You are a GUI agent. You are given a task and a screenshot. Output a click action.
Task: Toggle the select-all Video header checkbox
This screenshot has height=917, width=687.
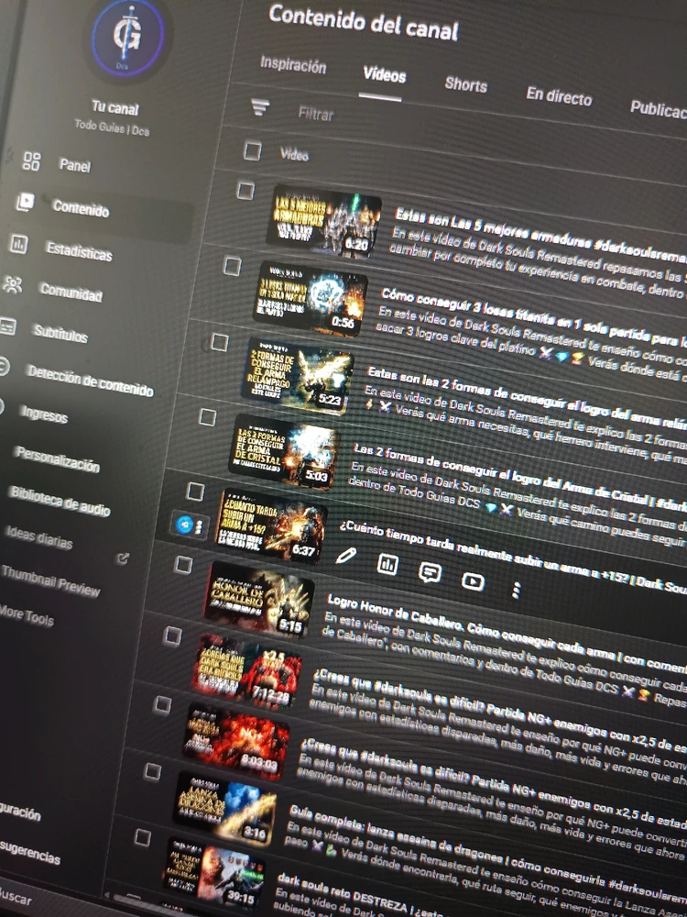253,150
